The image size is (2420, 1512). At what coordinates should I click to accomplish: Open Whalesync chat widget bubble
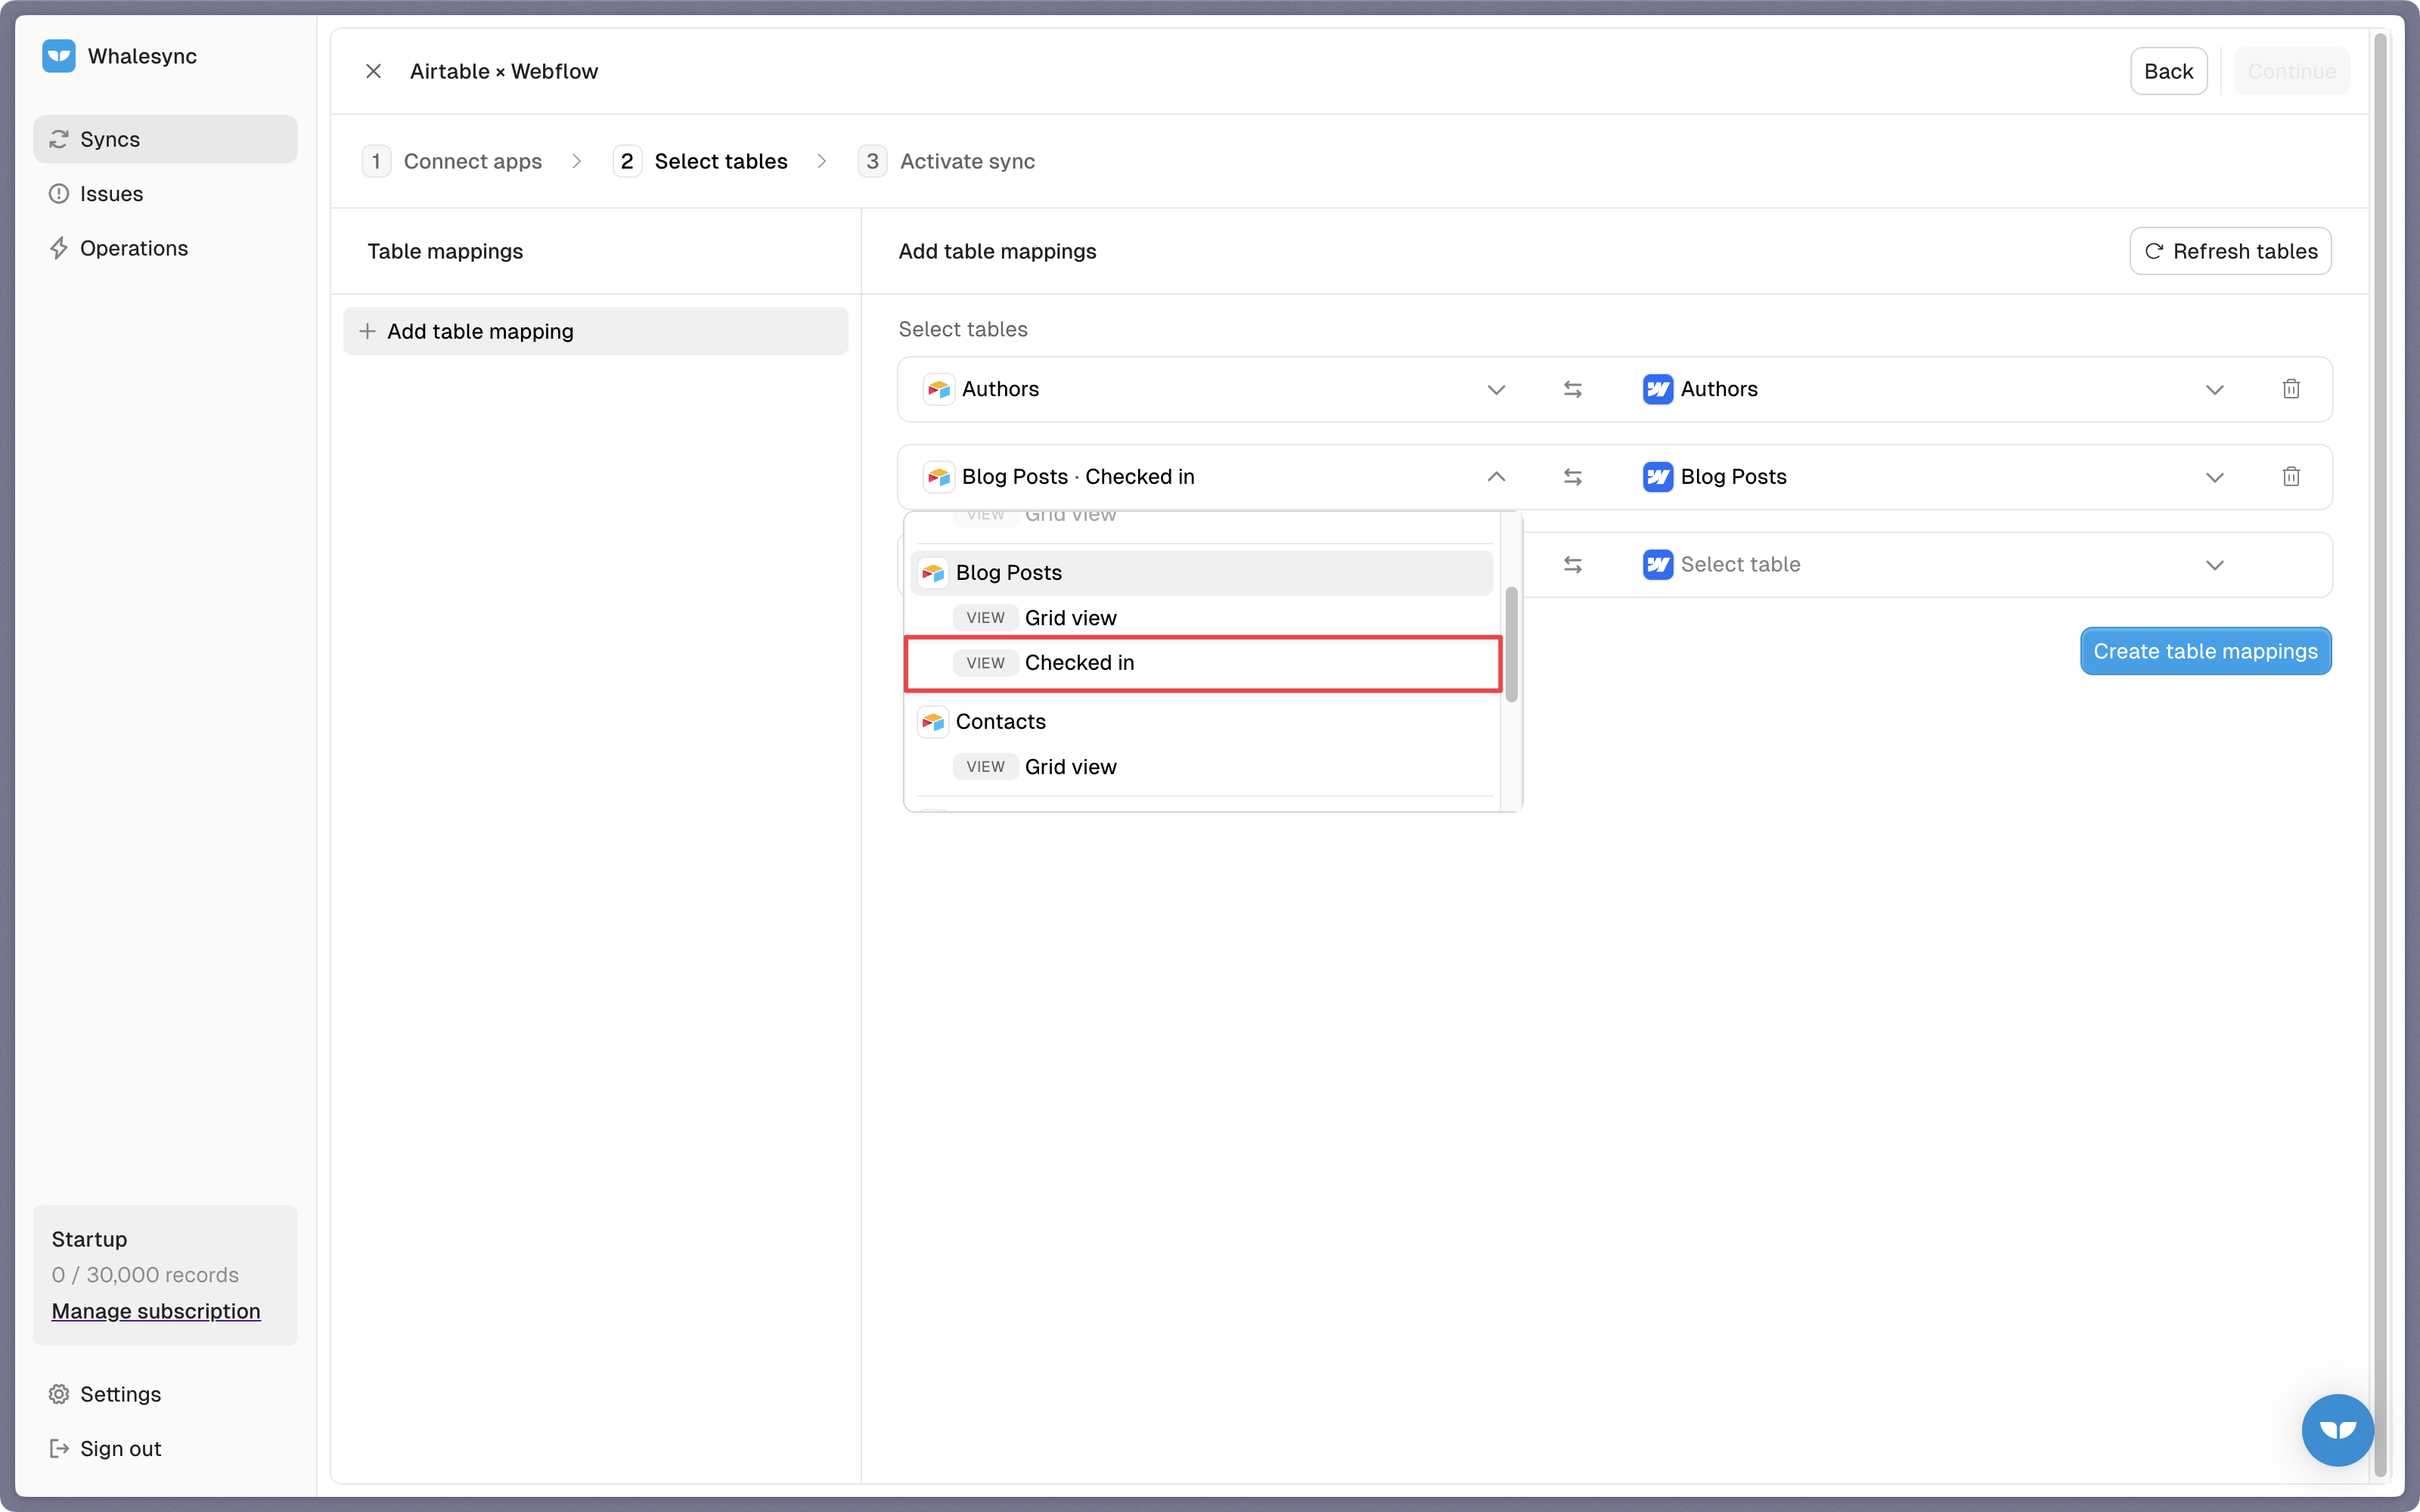coord(2337,1430)
